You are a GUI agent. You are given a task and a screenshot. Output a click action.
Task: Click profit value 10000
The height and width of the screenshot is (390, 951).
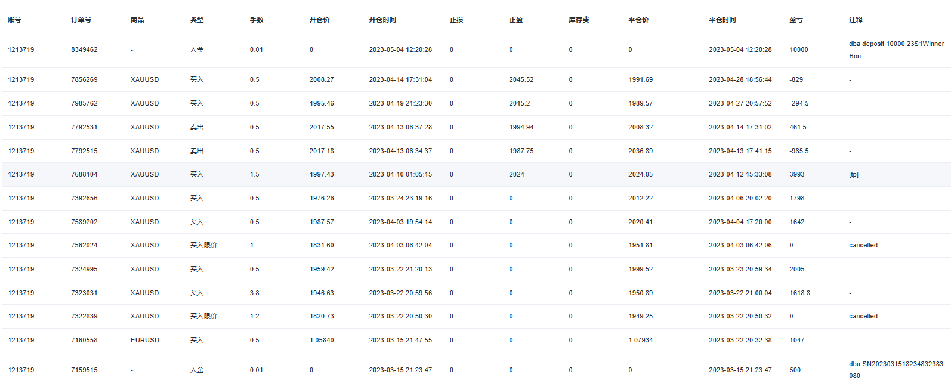point(799,49)
